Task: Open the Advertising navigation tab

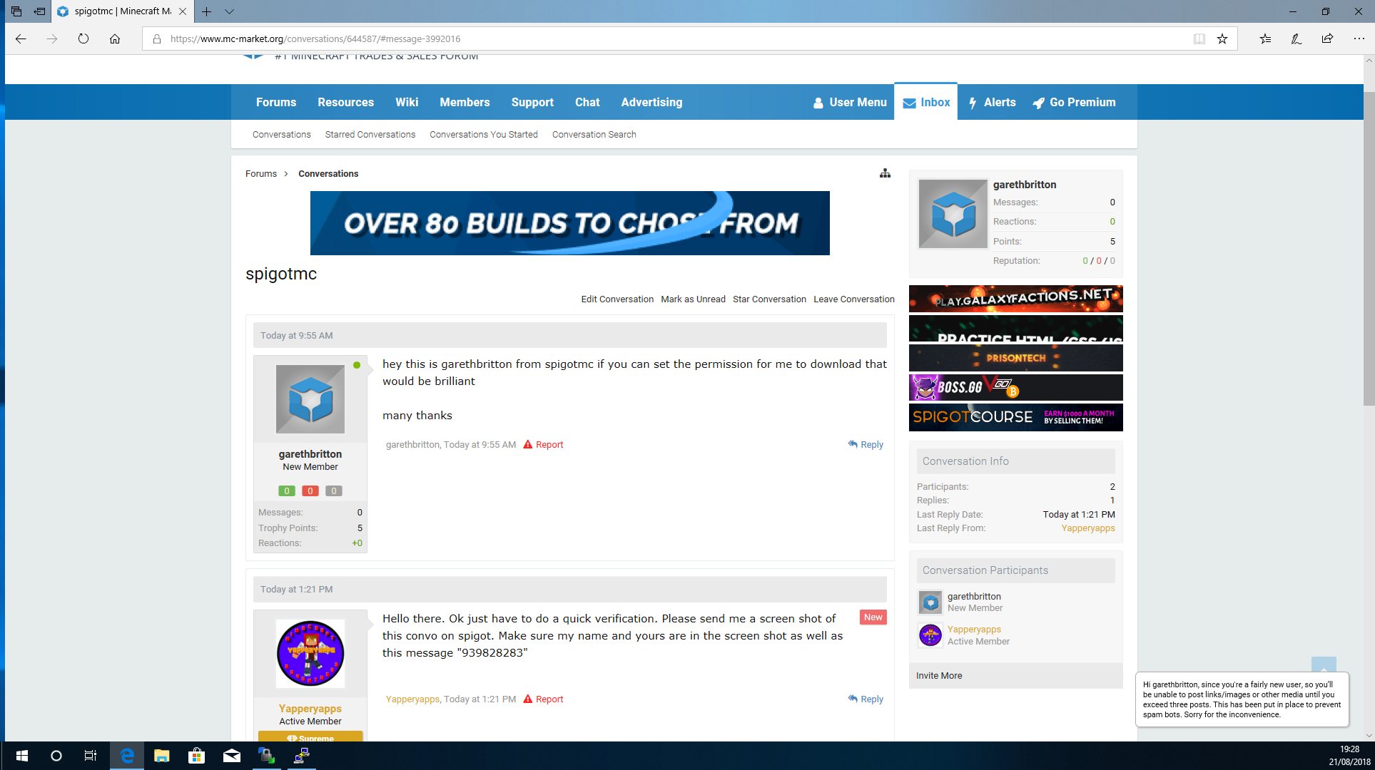Action: click(x=651, y=102)
